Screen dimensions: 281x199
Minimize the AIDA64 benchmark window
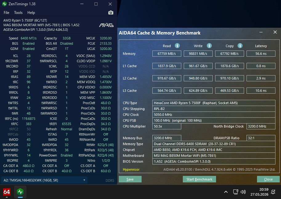click(261, 32)
